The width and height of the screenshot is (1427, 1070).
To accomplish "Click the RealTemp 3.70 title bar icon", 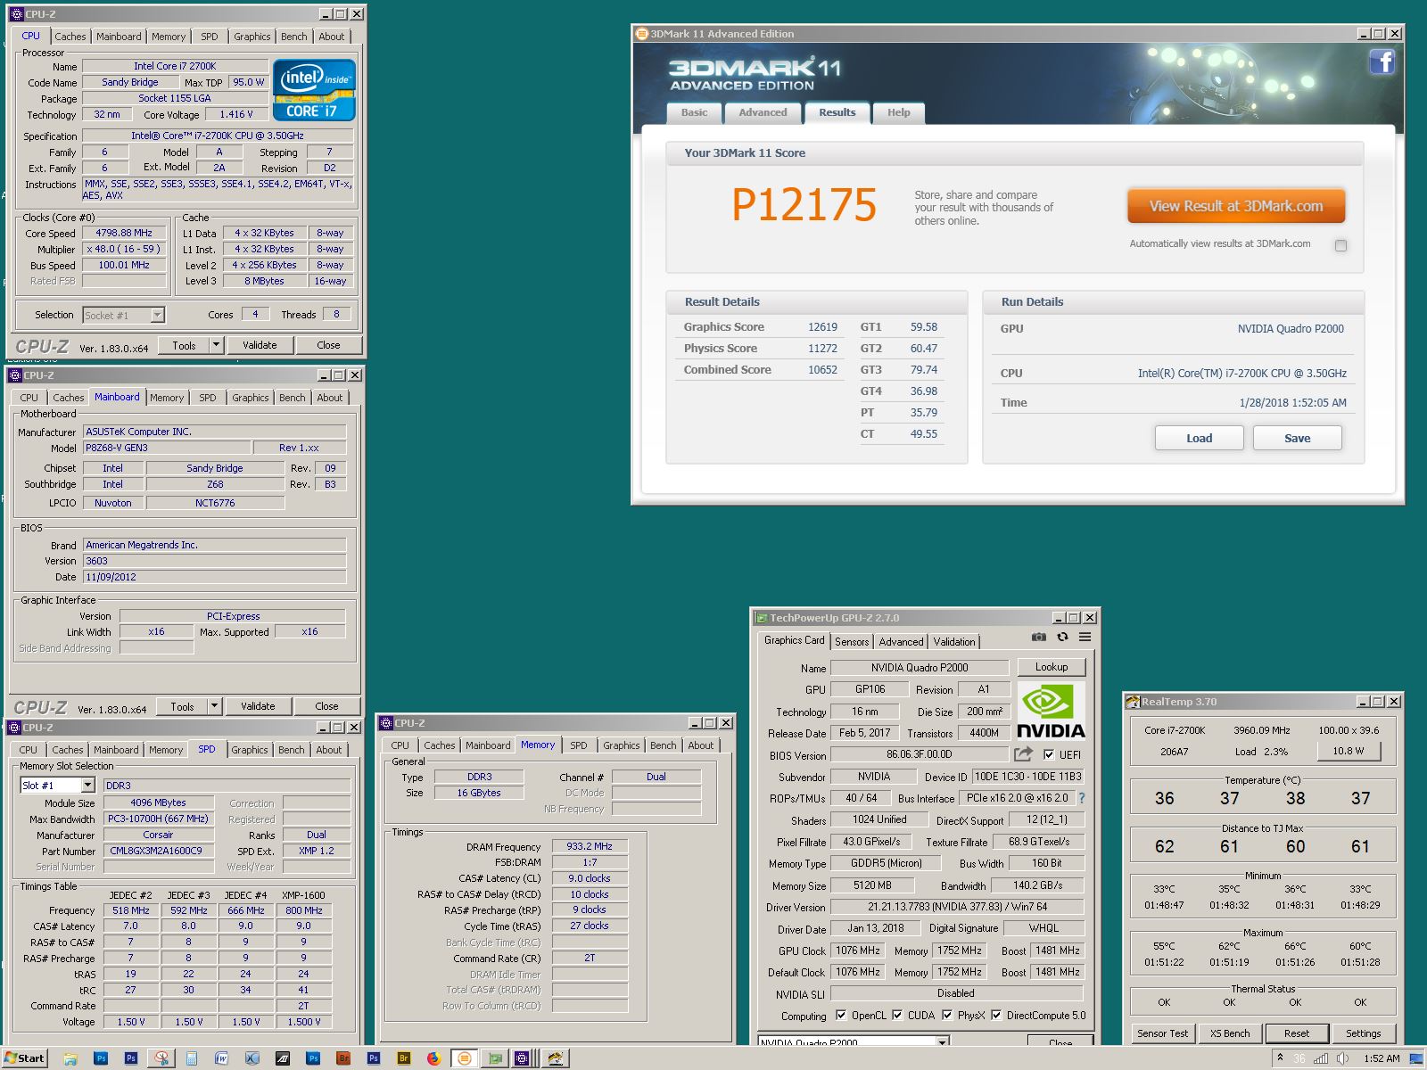I will tap(1133, 702).
